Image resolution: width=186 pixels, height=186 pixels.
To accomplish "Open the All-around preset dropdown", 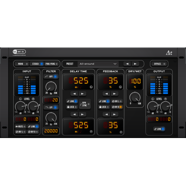I will point(98,64).
